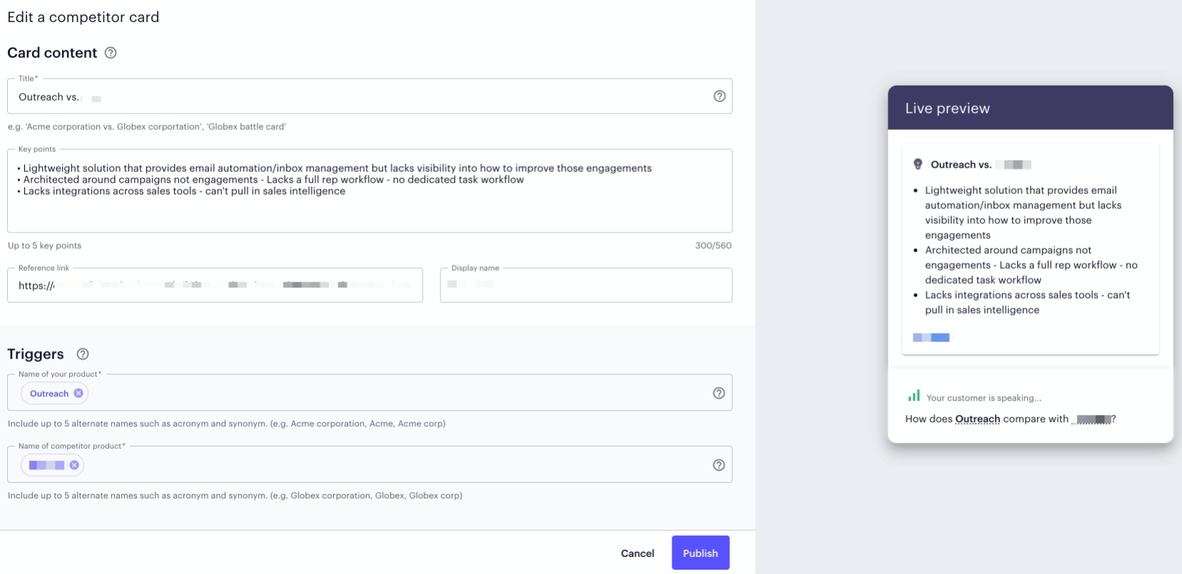The height and width of the screenshot is (574, 1182).
Task: Click the 'Up to 5 key points' hint
Action: (44, 245)
